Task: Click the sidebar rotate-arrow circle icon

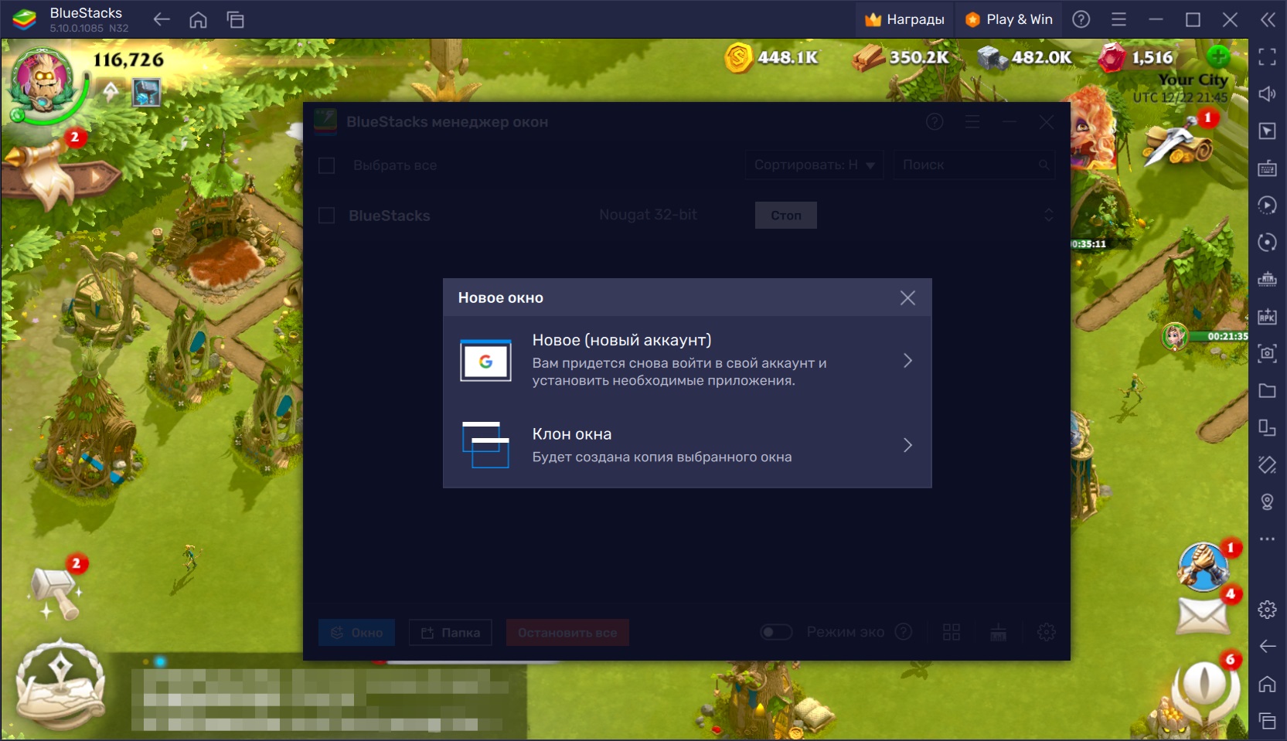Action: pos(1267,242)
